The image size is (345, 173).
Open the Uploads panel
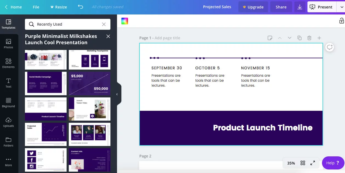(8, 122)
